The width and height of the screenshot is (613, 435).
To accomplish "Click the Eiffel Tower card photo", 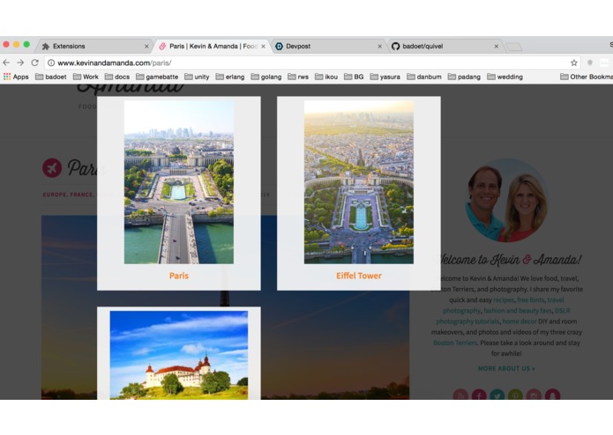I will (359, 182).
